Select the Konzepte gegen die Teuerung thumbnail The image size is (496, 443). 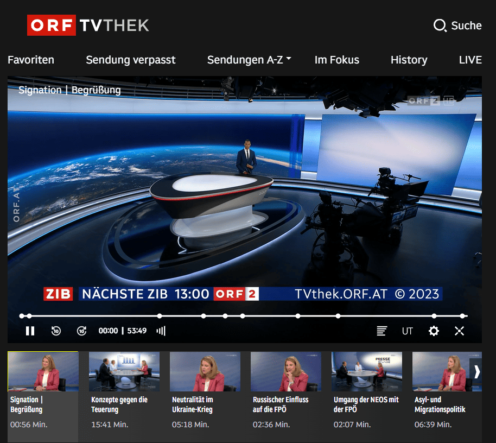124,372
